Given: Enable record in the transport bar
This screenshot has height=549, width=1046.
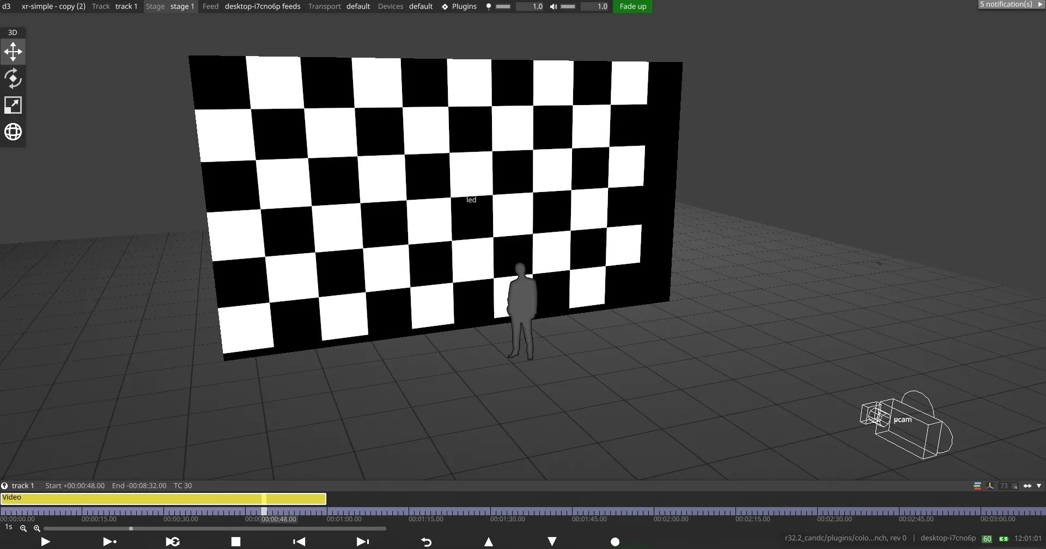Looking at the screenshot, I should [x=615, y=541].
